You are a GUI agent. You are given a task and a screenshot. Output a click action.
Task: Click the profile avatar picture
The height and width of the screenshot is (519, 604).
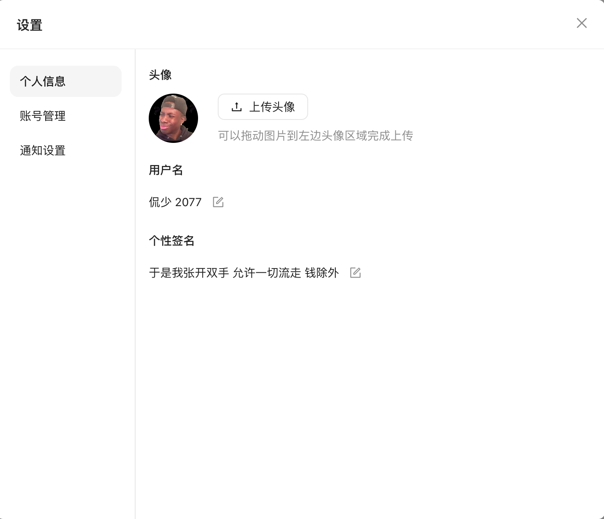pyautogui.click(x=173, y=118)
